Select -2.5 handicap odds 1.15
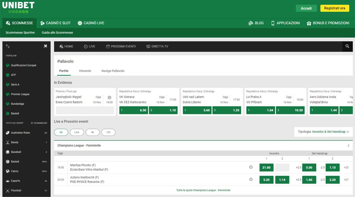Screen dimensions: 355x197 click(x=333, y=167)
